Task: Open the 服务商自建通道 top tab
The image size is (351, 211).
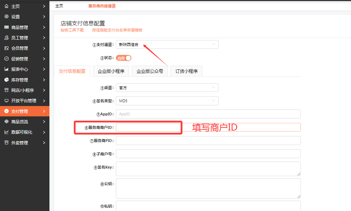Action: coord(102,6)
